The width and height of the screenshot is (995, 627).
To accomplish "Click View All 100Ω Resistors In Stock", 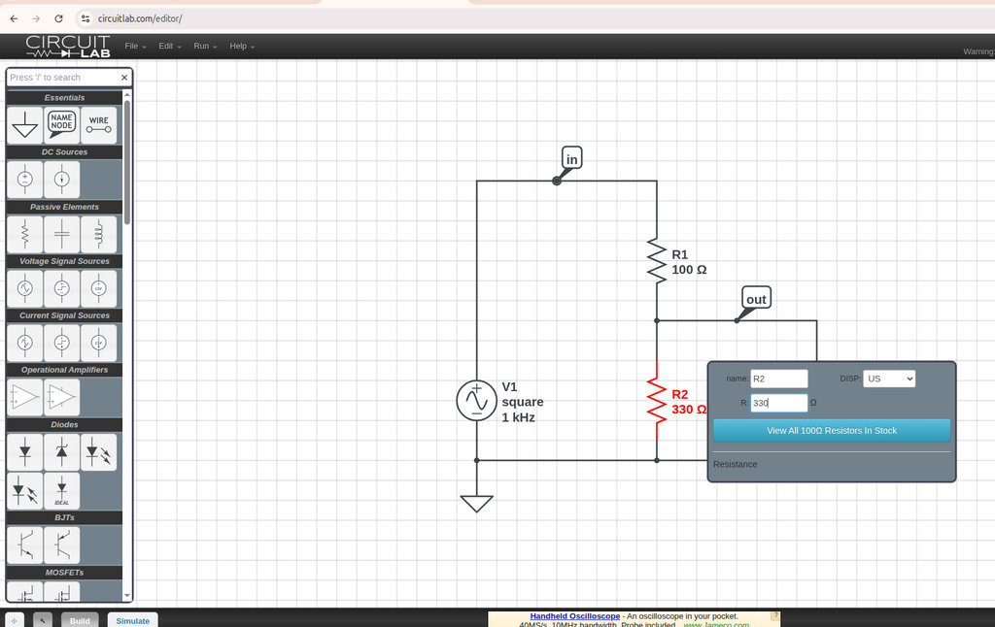I will [832, 431].
